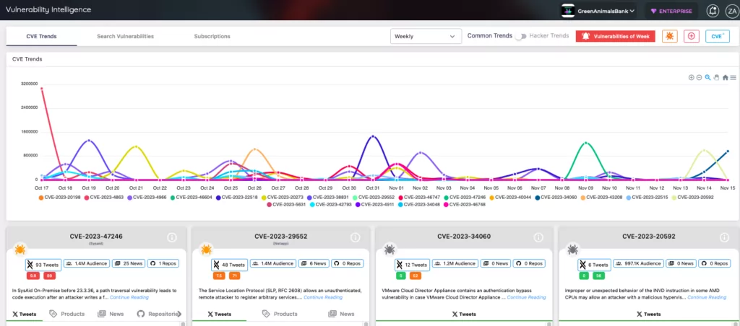The image size is (740, 326).
Task: Click the 25 News badge
Action: [x=129, y=264]
